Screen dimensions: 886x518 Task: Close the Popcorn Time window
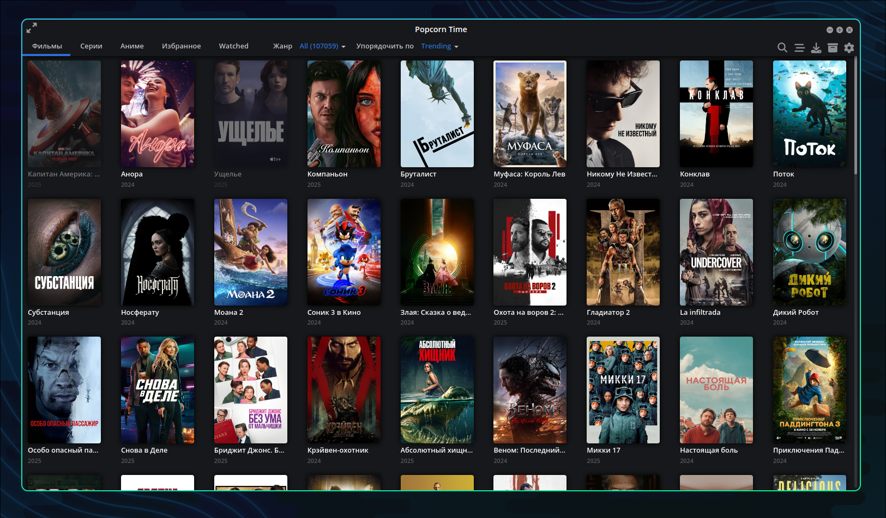(849, 30)
